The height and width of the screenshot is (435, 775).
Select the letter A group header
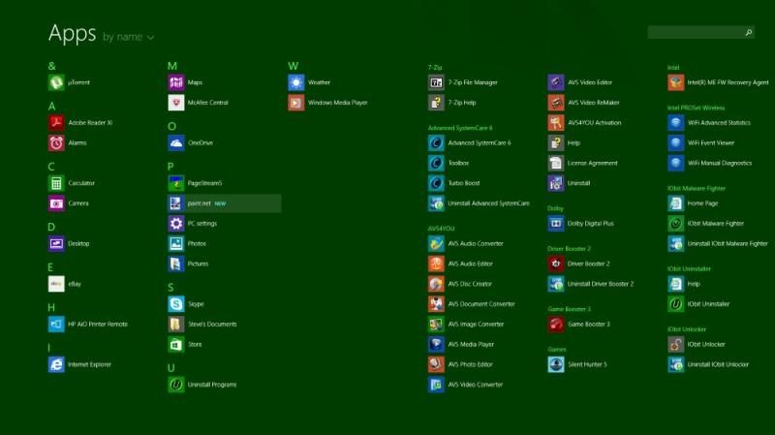point(51,107)
